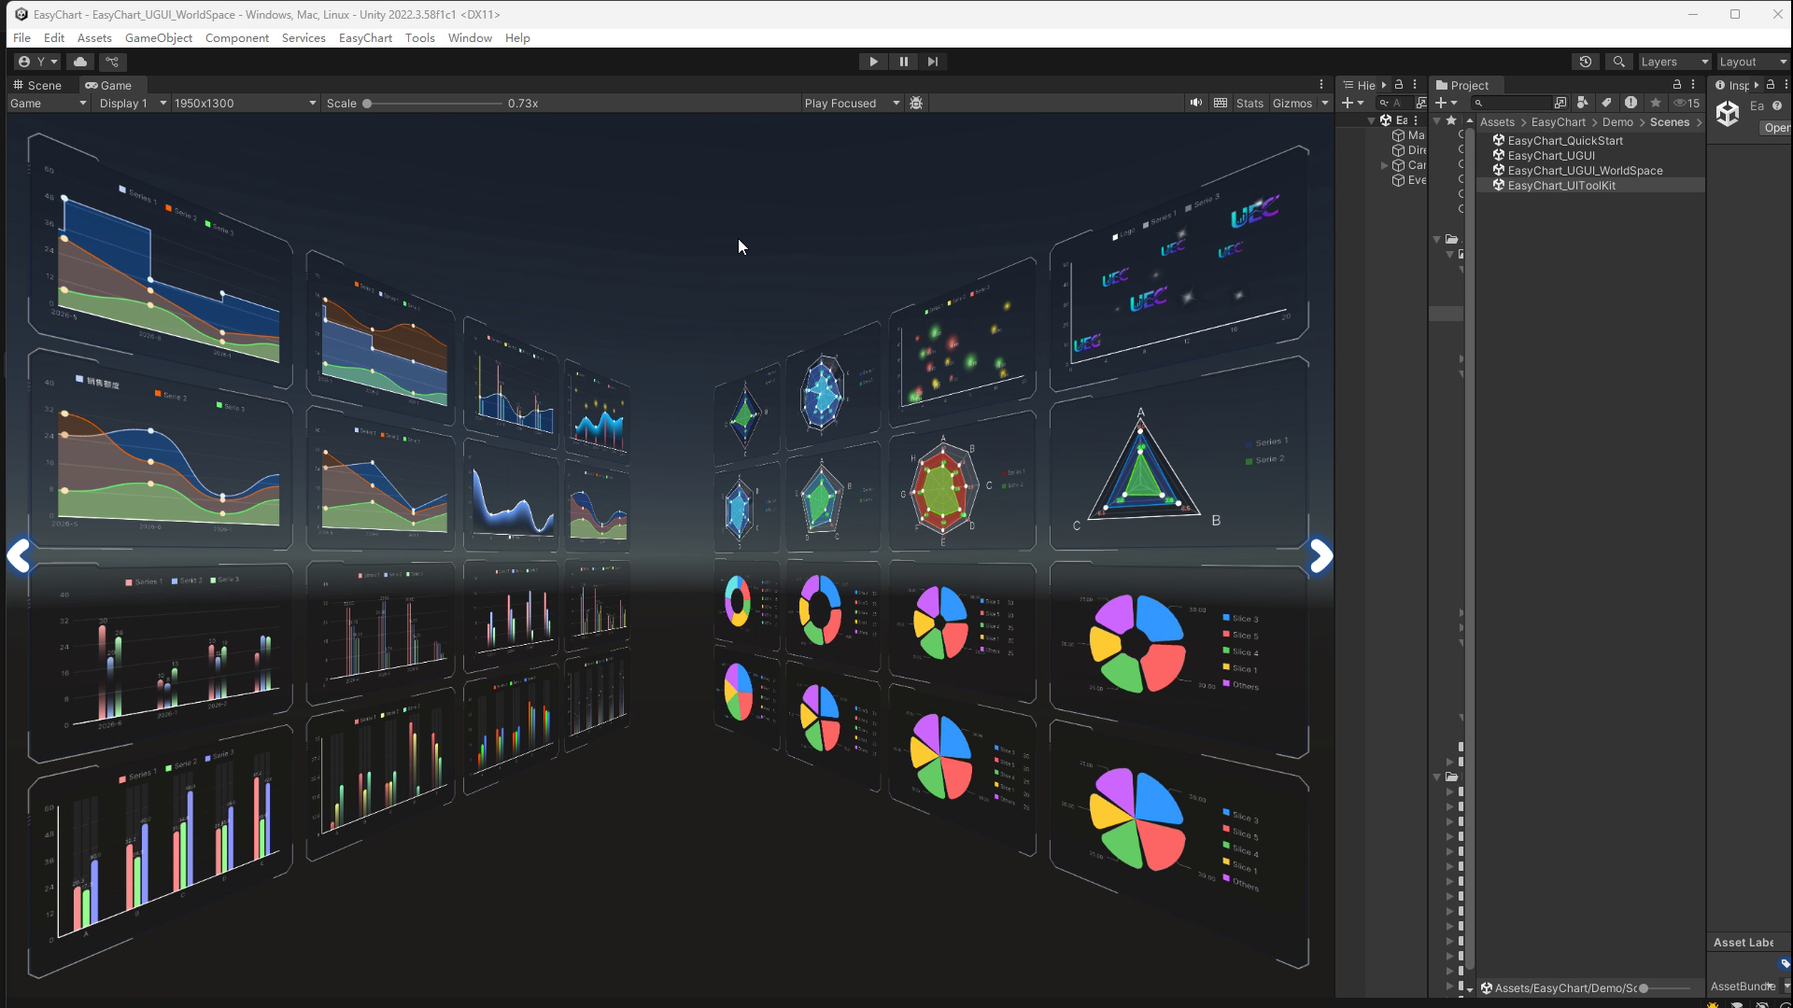The image size is (1793, 1008).
Task: Open the Undo History icon
Action: pyautogui.click(x=1585, y=62)
